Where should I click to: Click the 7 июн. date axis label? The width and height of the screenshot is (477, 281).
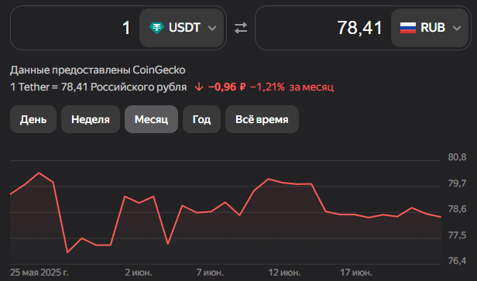coord(210,272)
